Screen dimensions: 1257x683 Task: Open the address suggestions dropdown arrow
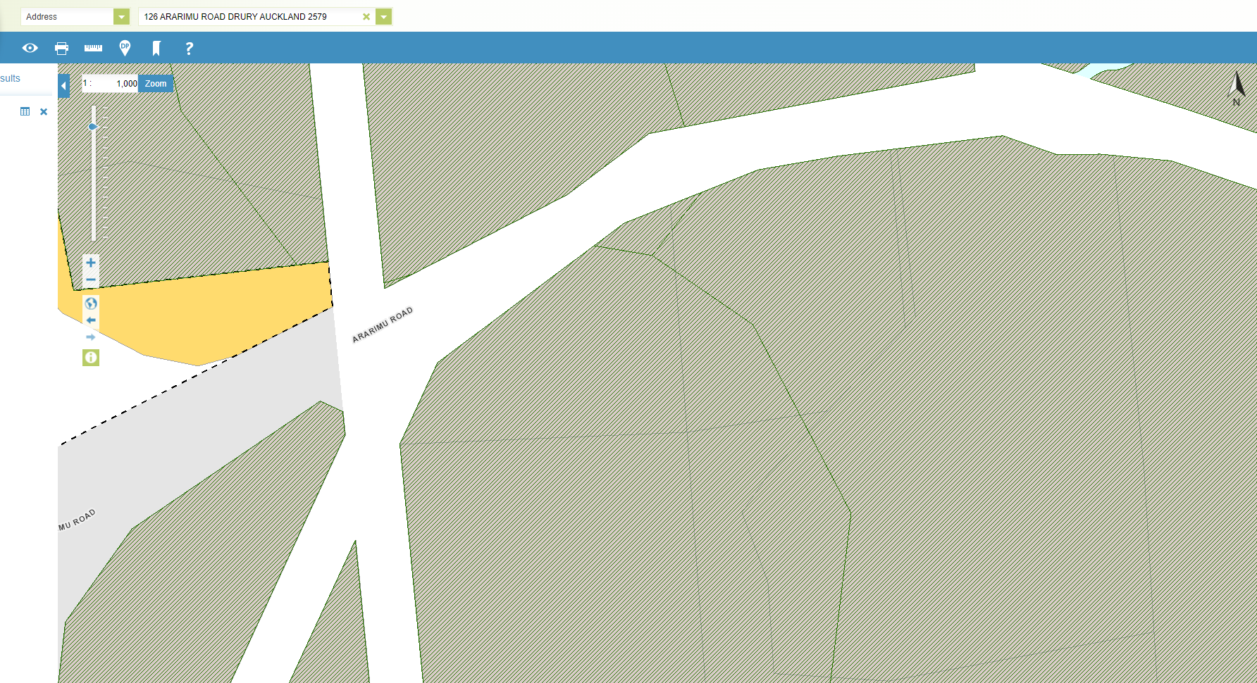383,16
